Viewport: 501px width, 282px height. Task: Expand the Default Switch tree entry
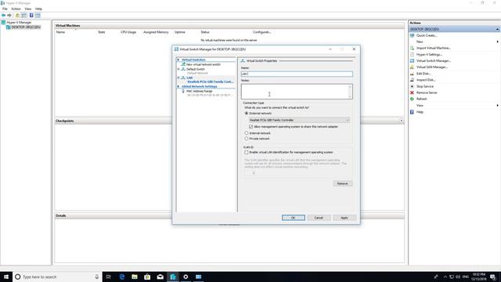pos(178,69)
